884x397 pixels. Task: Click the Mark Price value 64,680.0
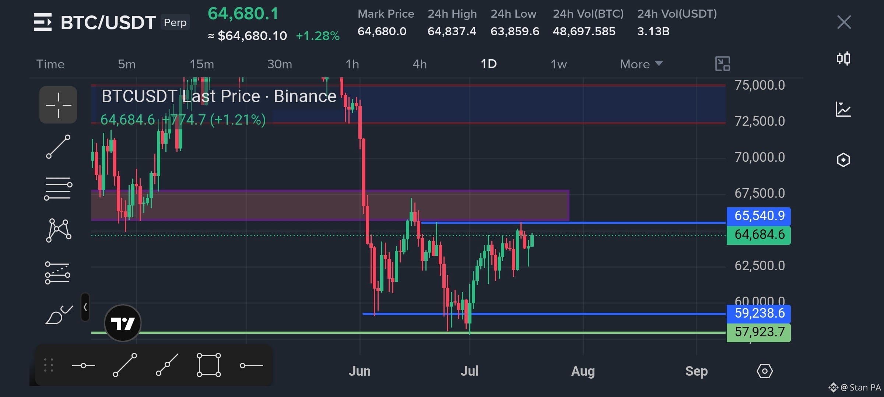(x=382, y=31)
